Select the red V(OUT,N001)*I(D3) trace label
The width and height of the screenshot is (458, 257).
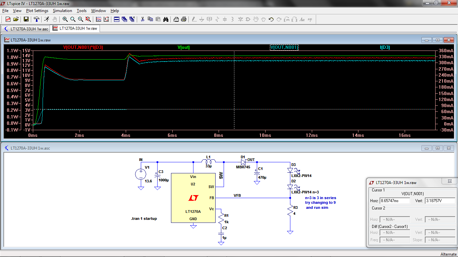[83, 48]
